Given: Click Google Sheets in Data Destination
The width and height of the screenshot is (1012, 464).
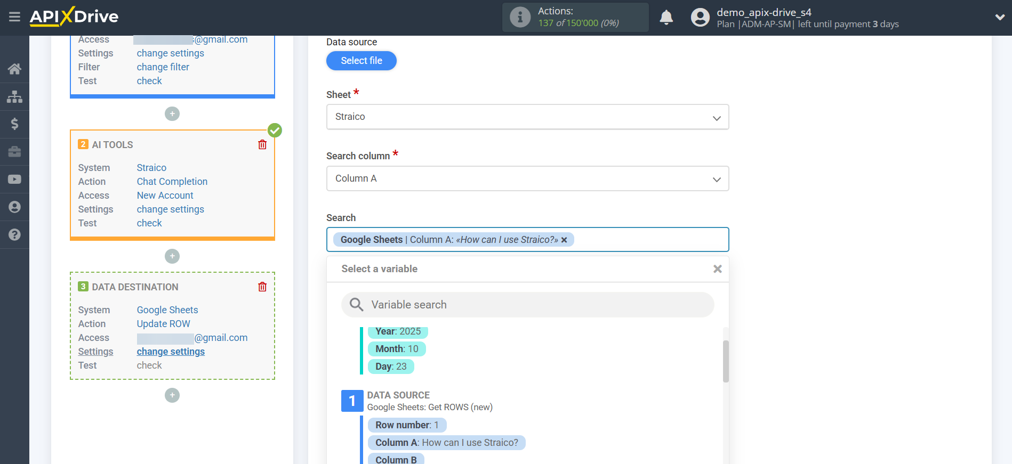Looking at the screenshot, I should point(167,310).
